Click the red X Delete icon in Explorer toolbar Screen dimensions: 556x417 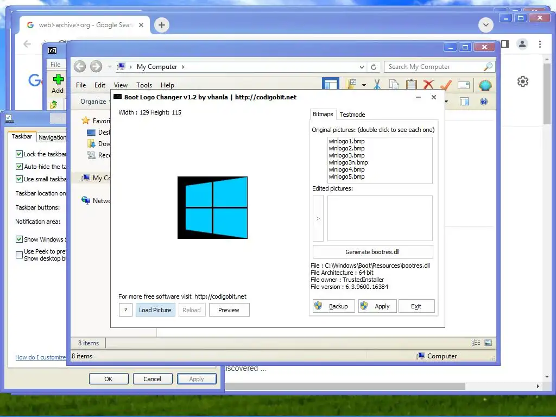[428, 85]
